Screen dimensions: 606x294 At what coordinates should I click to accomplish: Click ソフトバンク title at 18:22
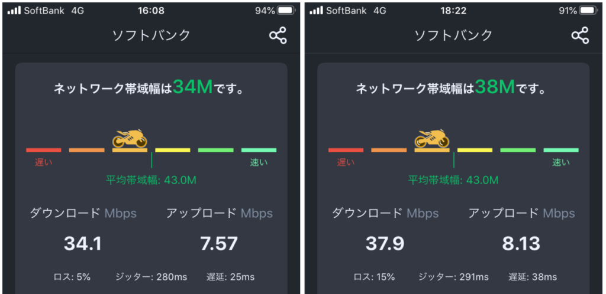pos(453,35)
